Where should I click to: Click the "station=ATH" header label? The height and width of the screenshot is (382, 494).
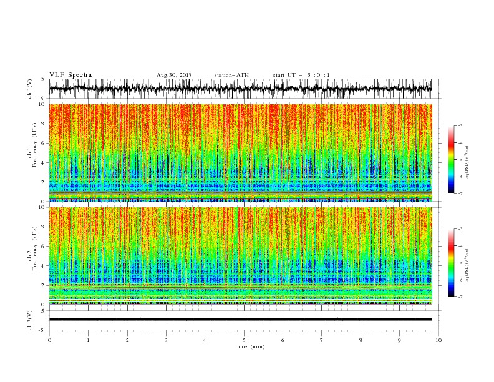[x=231, y=75]
